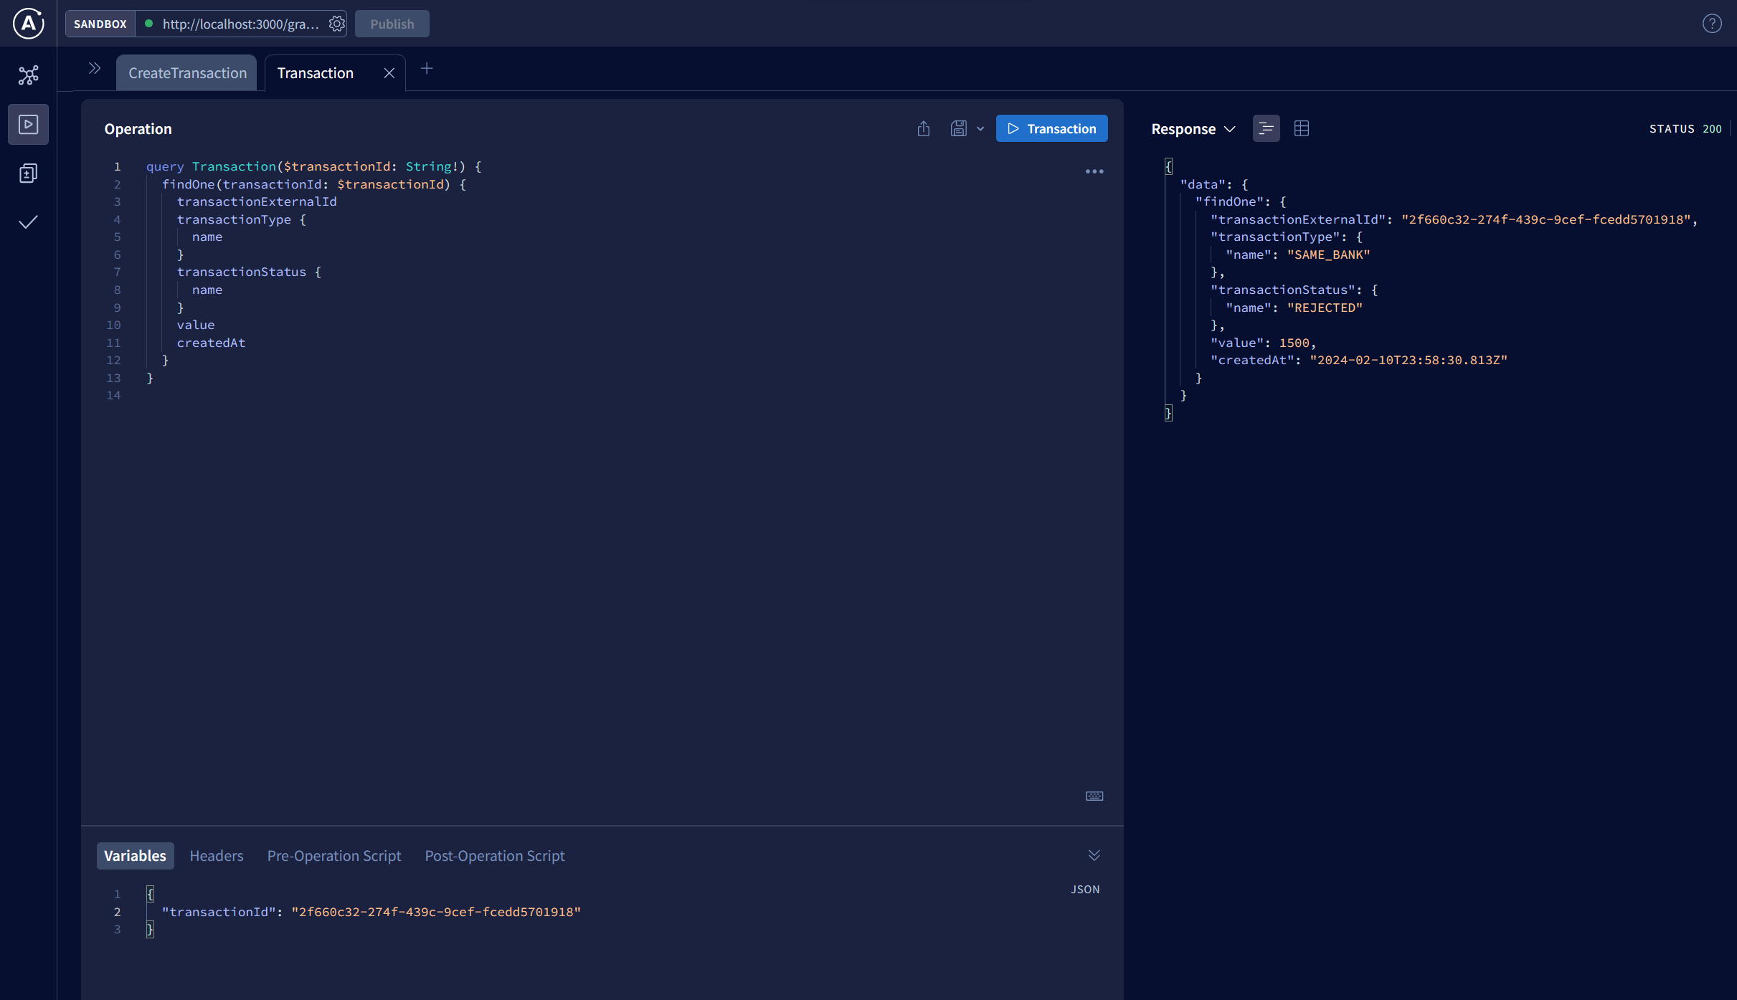This screenshot has height=1000, width=1737.
Task: Collapse the variables panel chevron
Action: tap(1094, 854)
